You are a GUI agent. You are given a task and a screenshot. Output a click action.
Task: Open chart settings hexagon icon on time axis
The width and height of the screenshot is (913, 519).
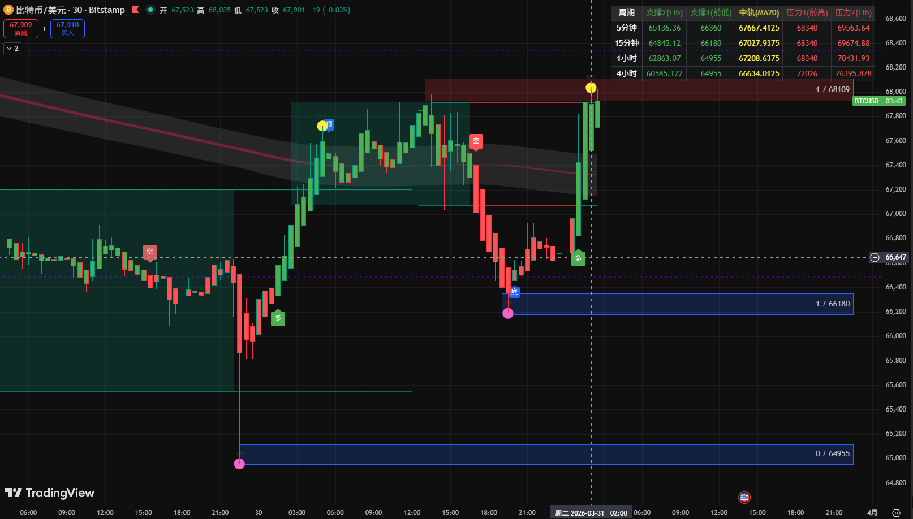click(896, 513)
